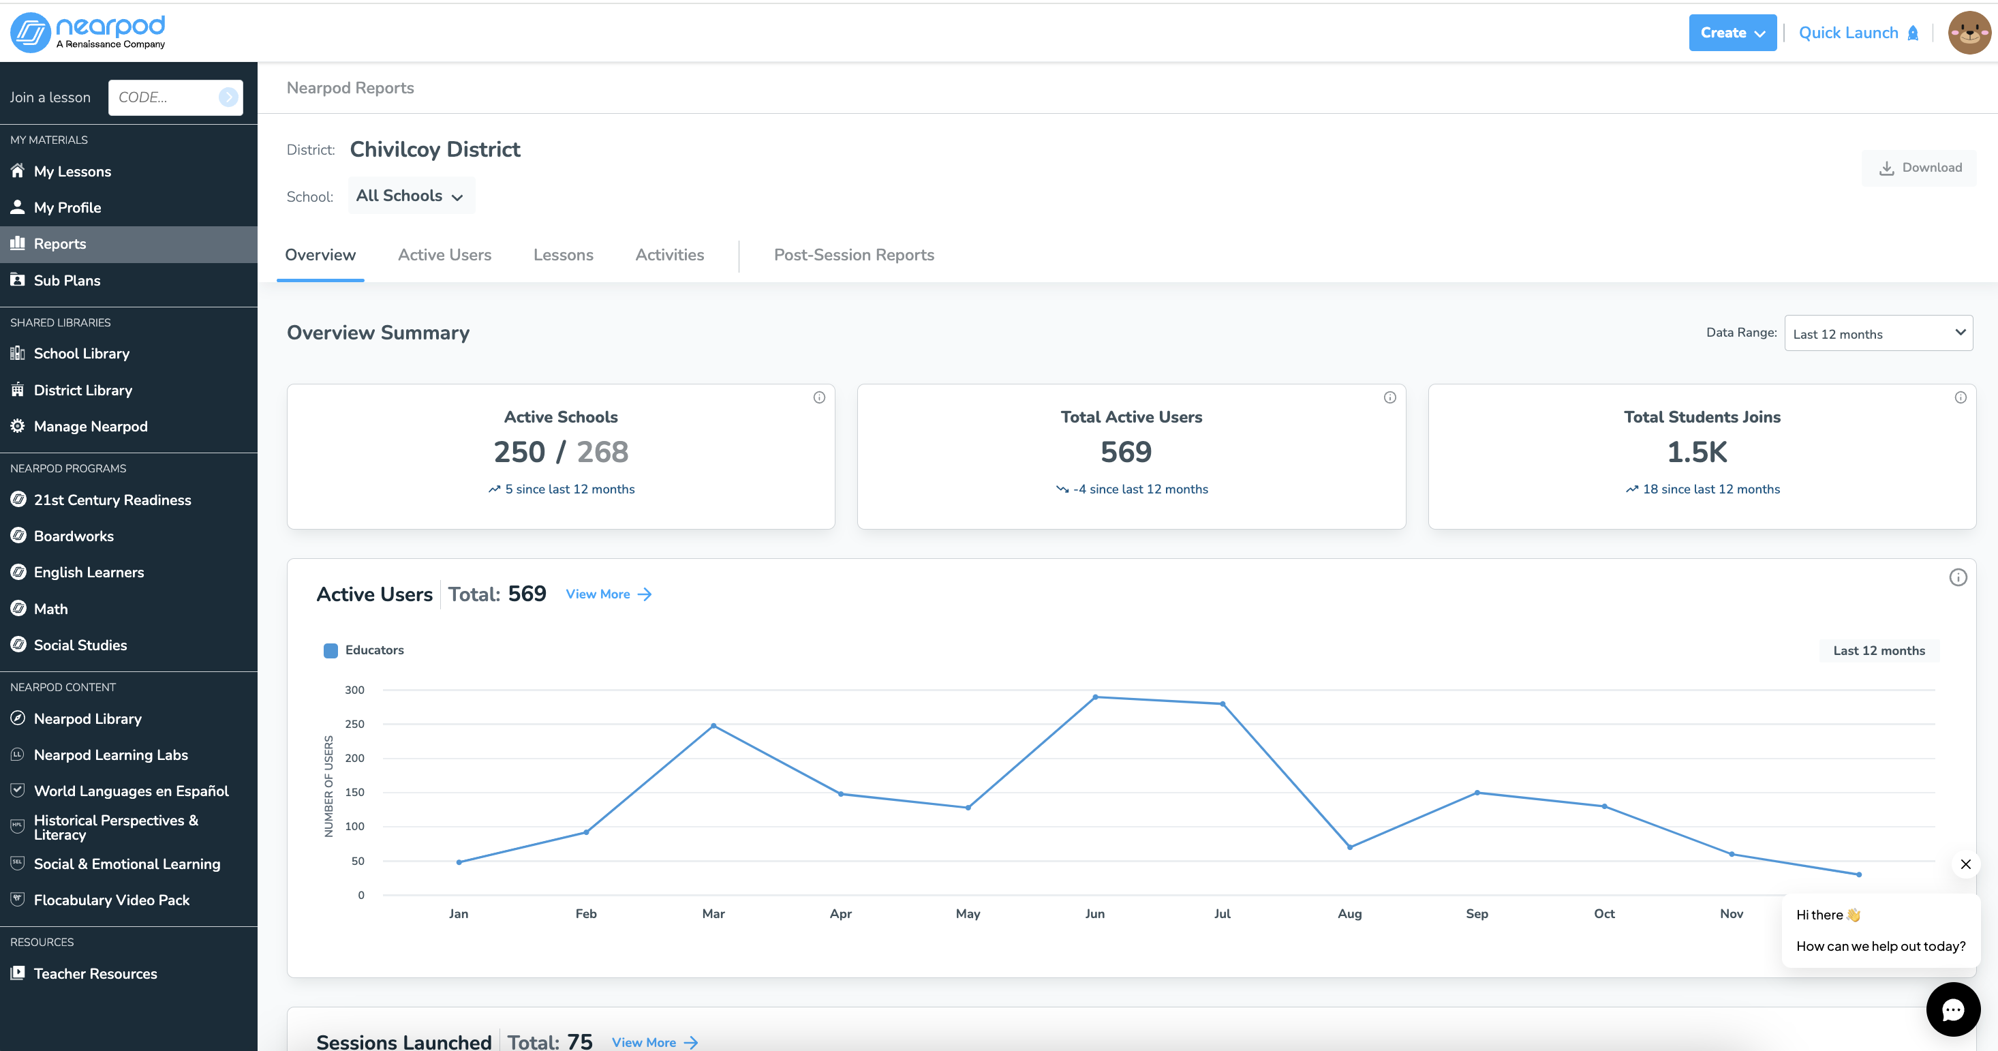The width and height of the screenshot is (1998, 1051).
Task: Click the '5 since last 12 months' trend text
Action: 570,489
